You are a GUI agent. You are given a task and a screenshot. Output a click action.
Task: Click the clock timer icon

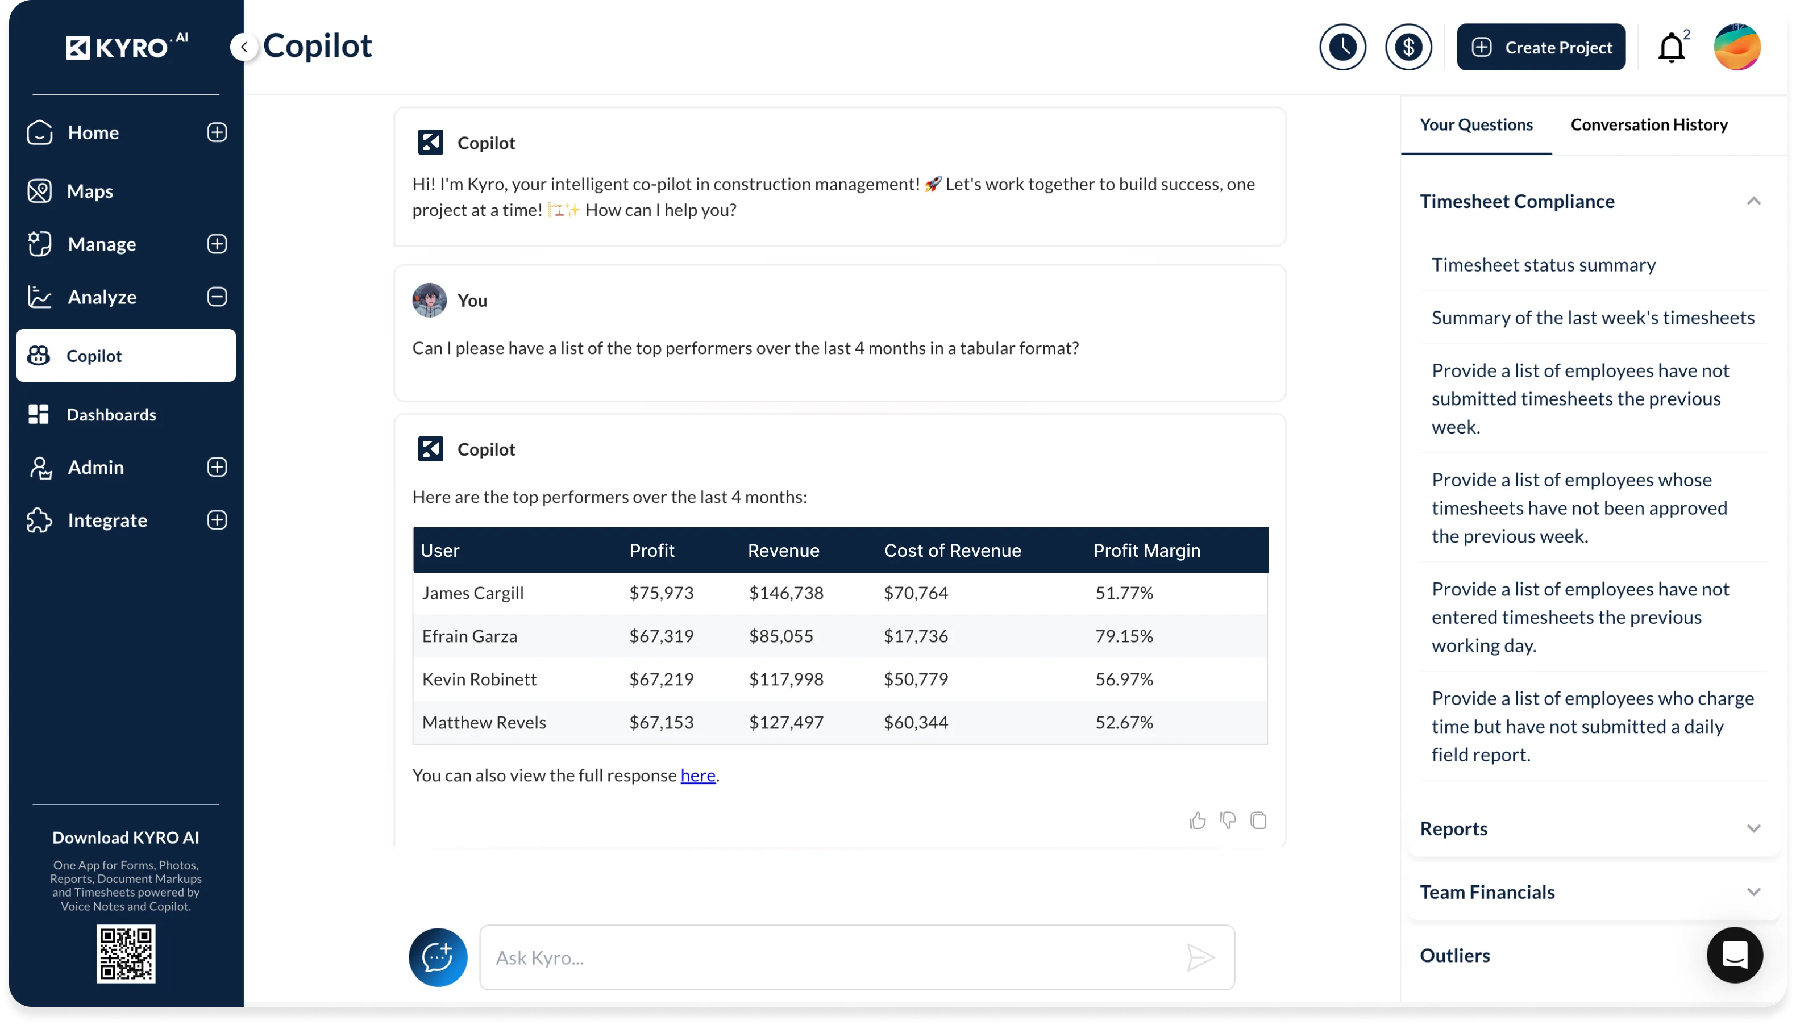1342,47
